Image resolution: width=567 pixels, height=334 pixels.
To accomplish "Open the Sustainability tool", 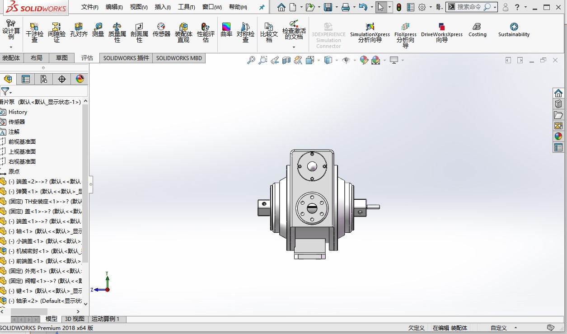I will pyautogui.click(x=514, y=30).
